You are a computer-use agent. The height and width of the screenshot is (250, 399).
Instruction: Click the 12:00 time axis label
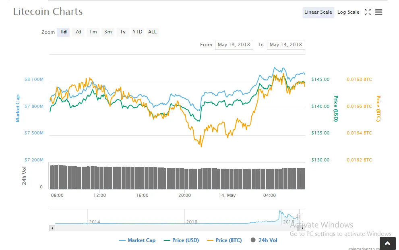click(x=99, y=195)
